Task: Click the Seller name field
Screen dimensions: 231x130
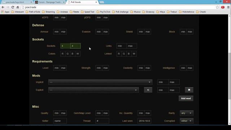Action: [60, 121]
